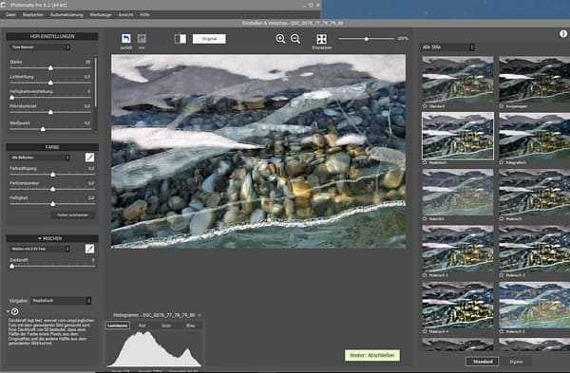Adjust the Stärke slider
Viewport: 570px width, 373px height.
coord(50,68)
